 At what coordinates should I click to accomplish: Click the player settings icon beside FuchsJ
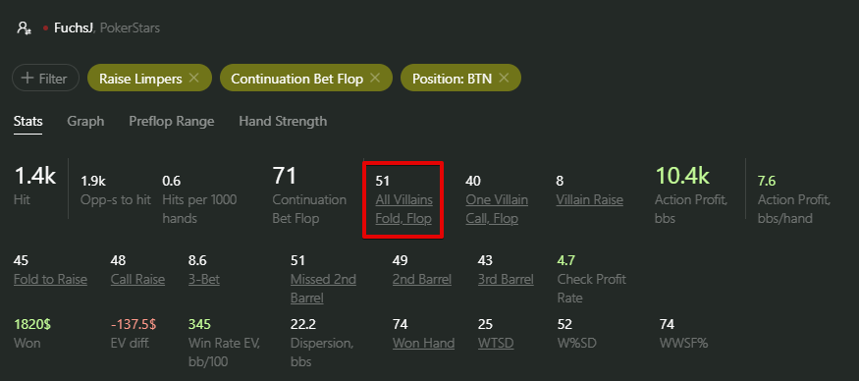(x=24, y=27)
